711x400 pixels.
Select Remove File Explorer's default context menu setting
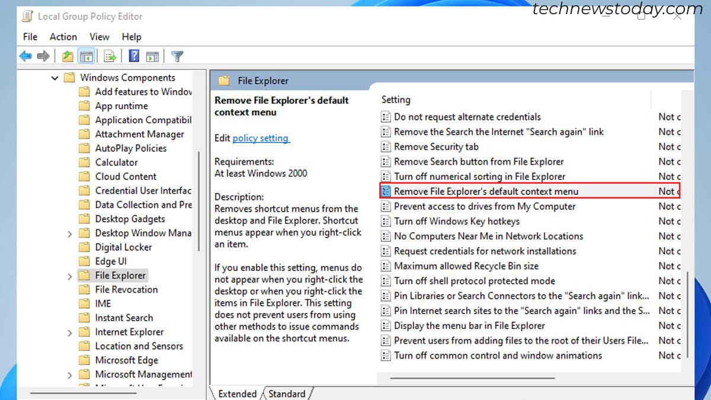(x=530, y=191)
